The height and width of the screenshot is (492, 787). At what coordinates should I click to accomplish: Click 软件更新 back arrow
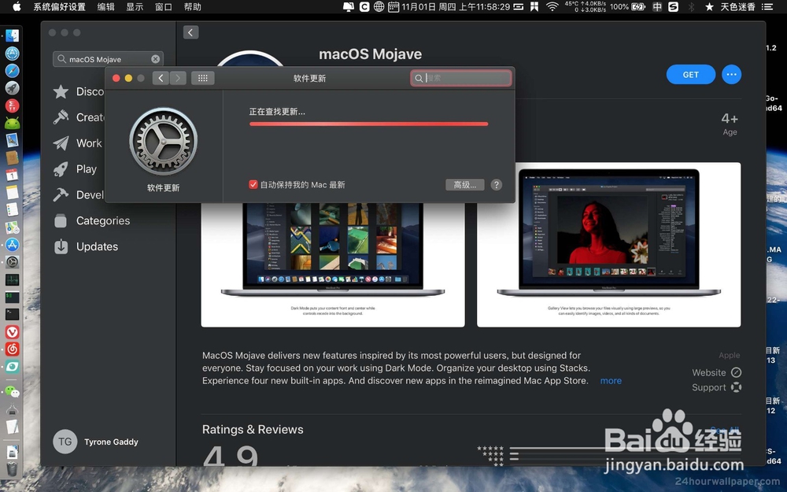tap(161, 78)
